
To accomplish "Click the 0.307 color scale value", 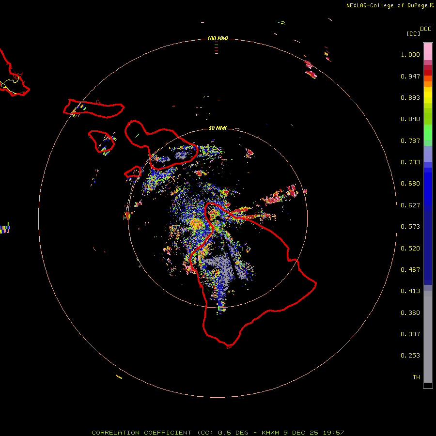I will click(x=410, y=334).
